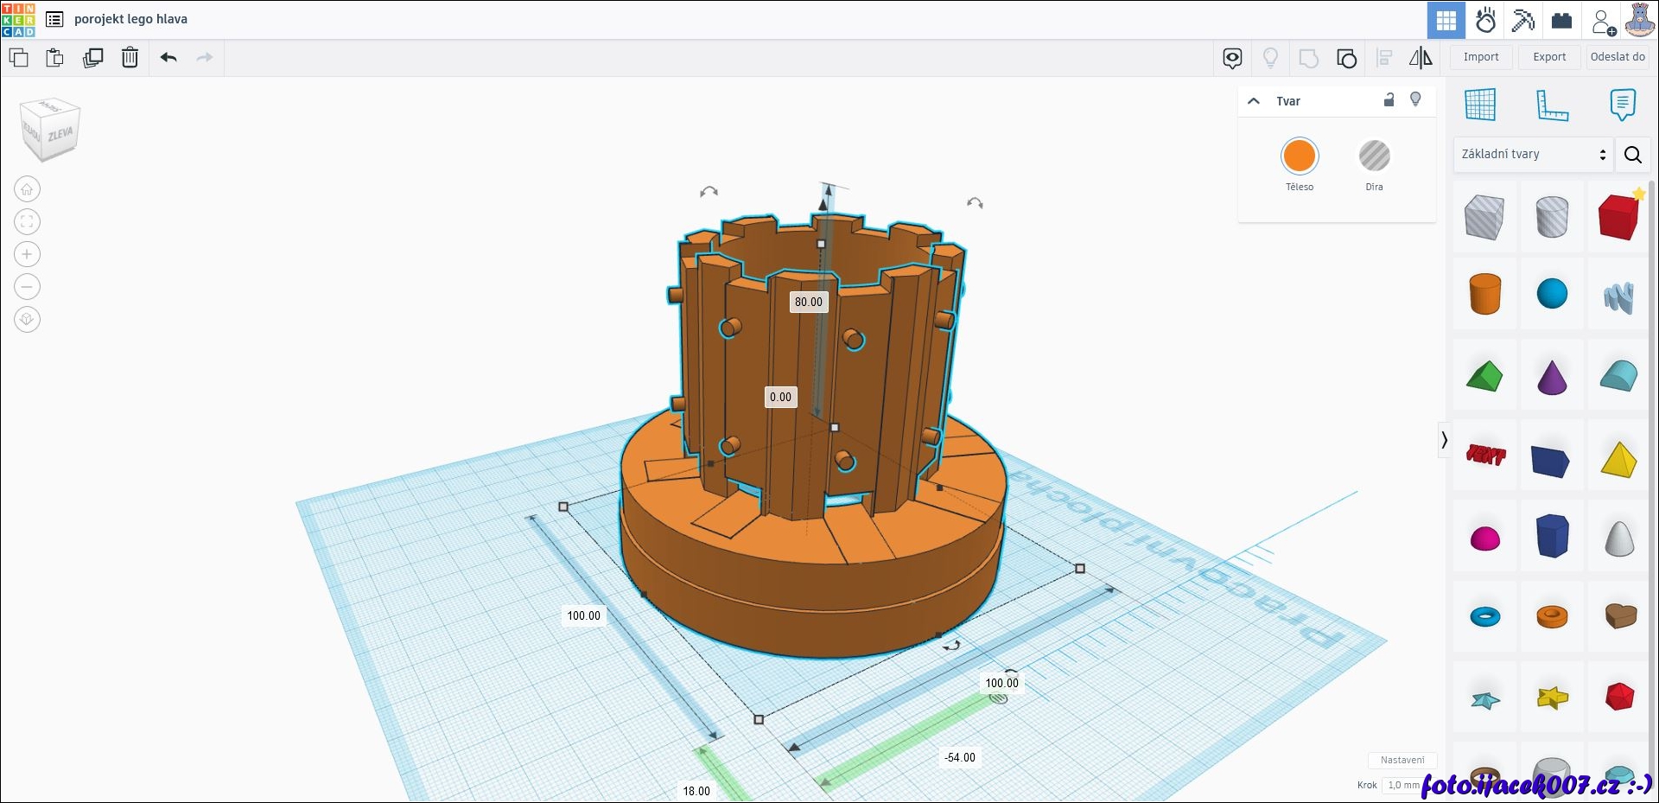The image size is (1659, 803).
Task: Click the Group shapes icon
Action: pyautogui.click(x=1308, y=58)
